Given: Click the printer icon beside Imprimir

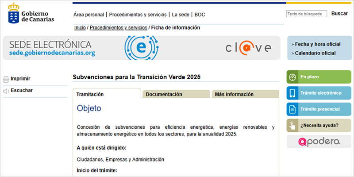Looking at the screenshot, I should [6, 79].
